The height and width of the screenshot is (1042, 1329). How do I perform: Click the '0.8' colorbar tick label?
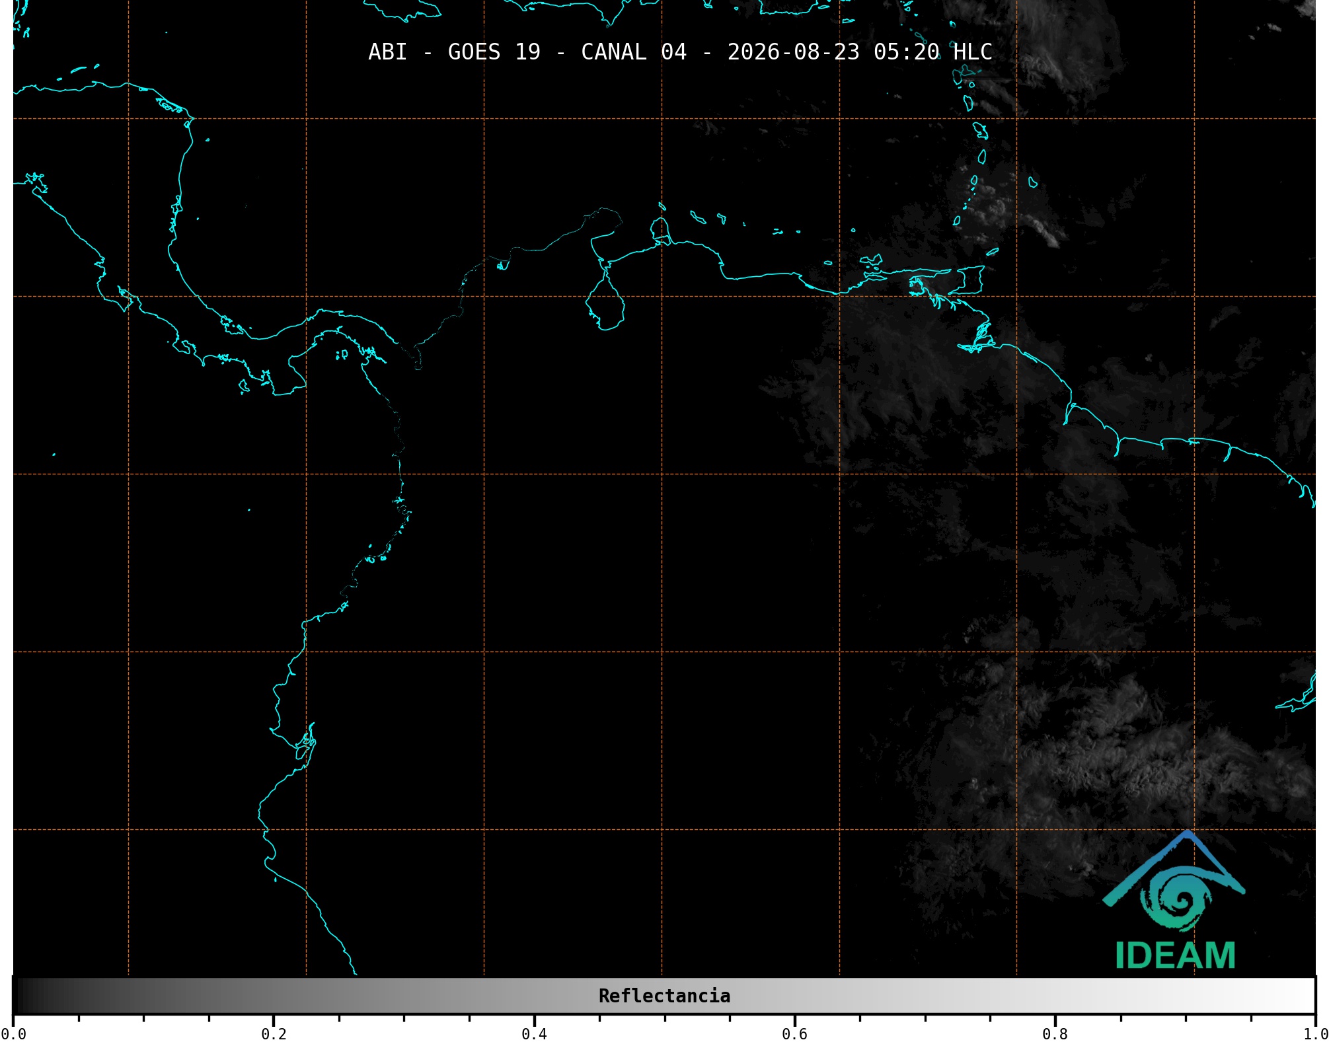[1055, 1034]
